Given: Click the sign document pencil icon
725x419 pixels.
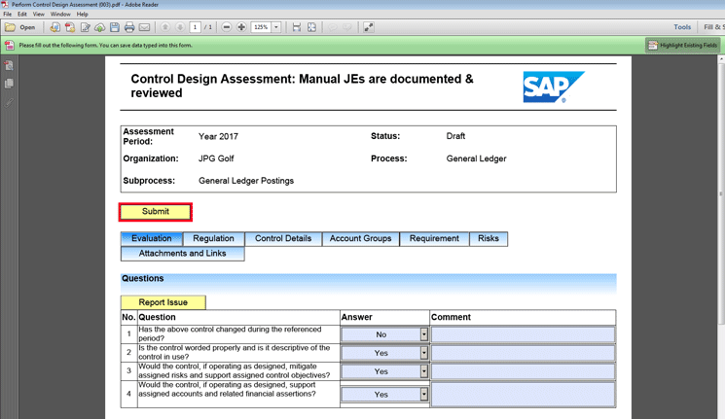Looking at the screenshot, I should (85, 27).
